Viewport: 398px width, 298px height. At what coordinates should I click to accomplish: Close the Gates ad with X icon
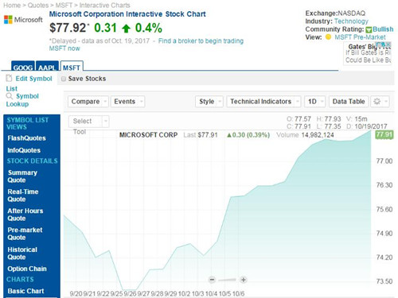point(388,44)
